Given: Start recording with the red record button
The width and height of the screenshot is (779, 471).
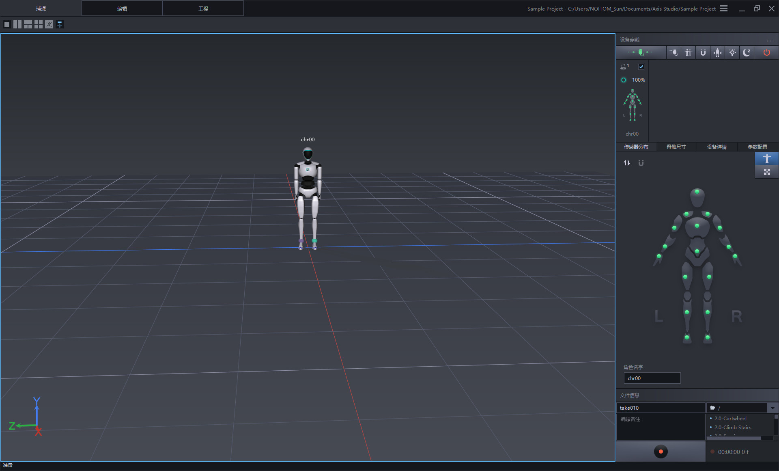Looking at the screenshot, I should [661, 452].
